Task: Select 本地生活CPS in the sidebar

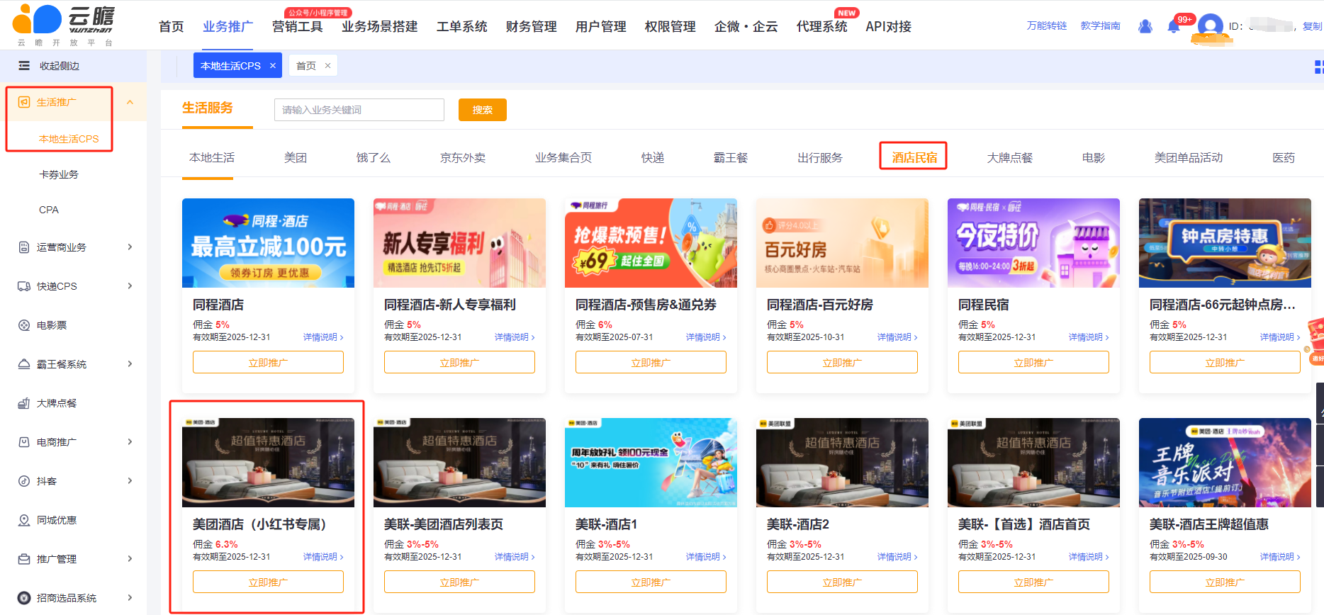Action: (69, 139)
